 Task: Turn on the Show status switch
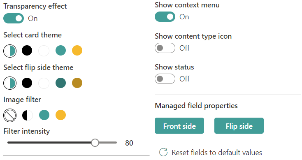coord(165,79)
